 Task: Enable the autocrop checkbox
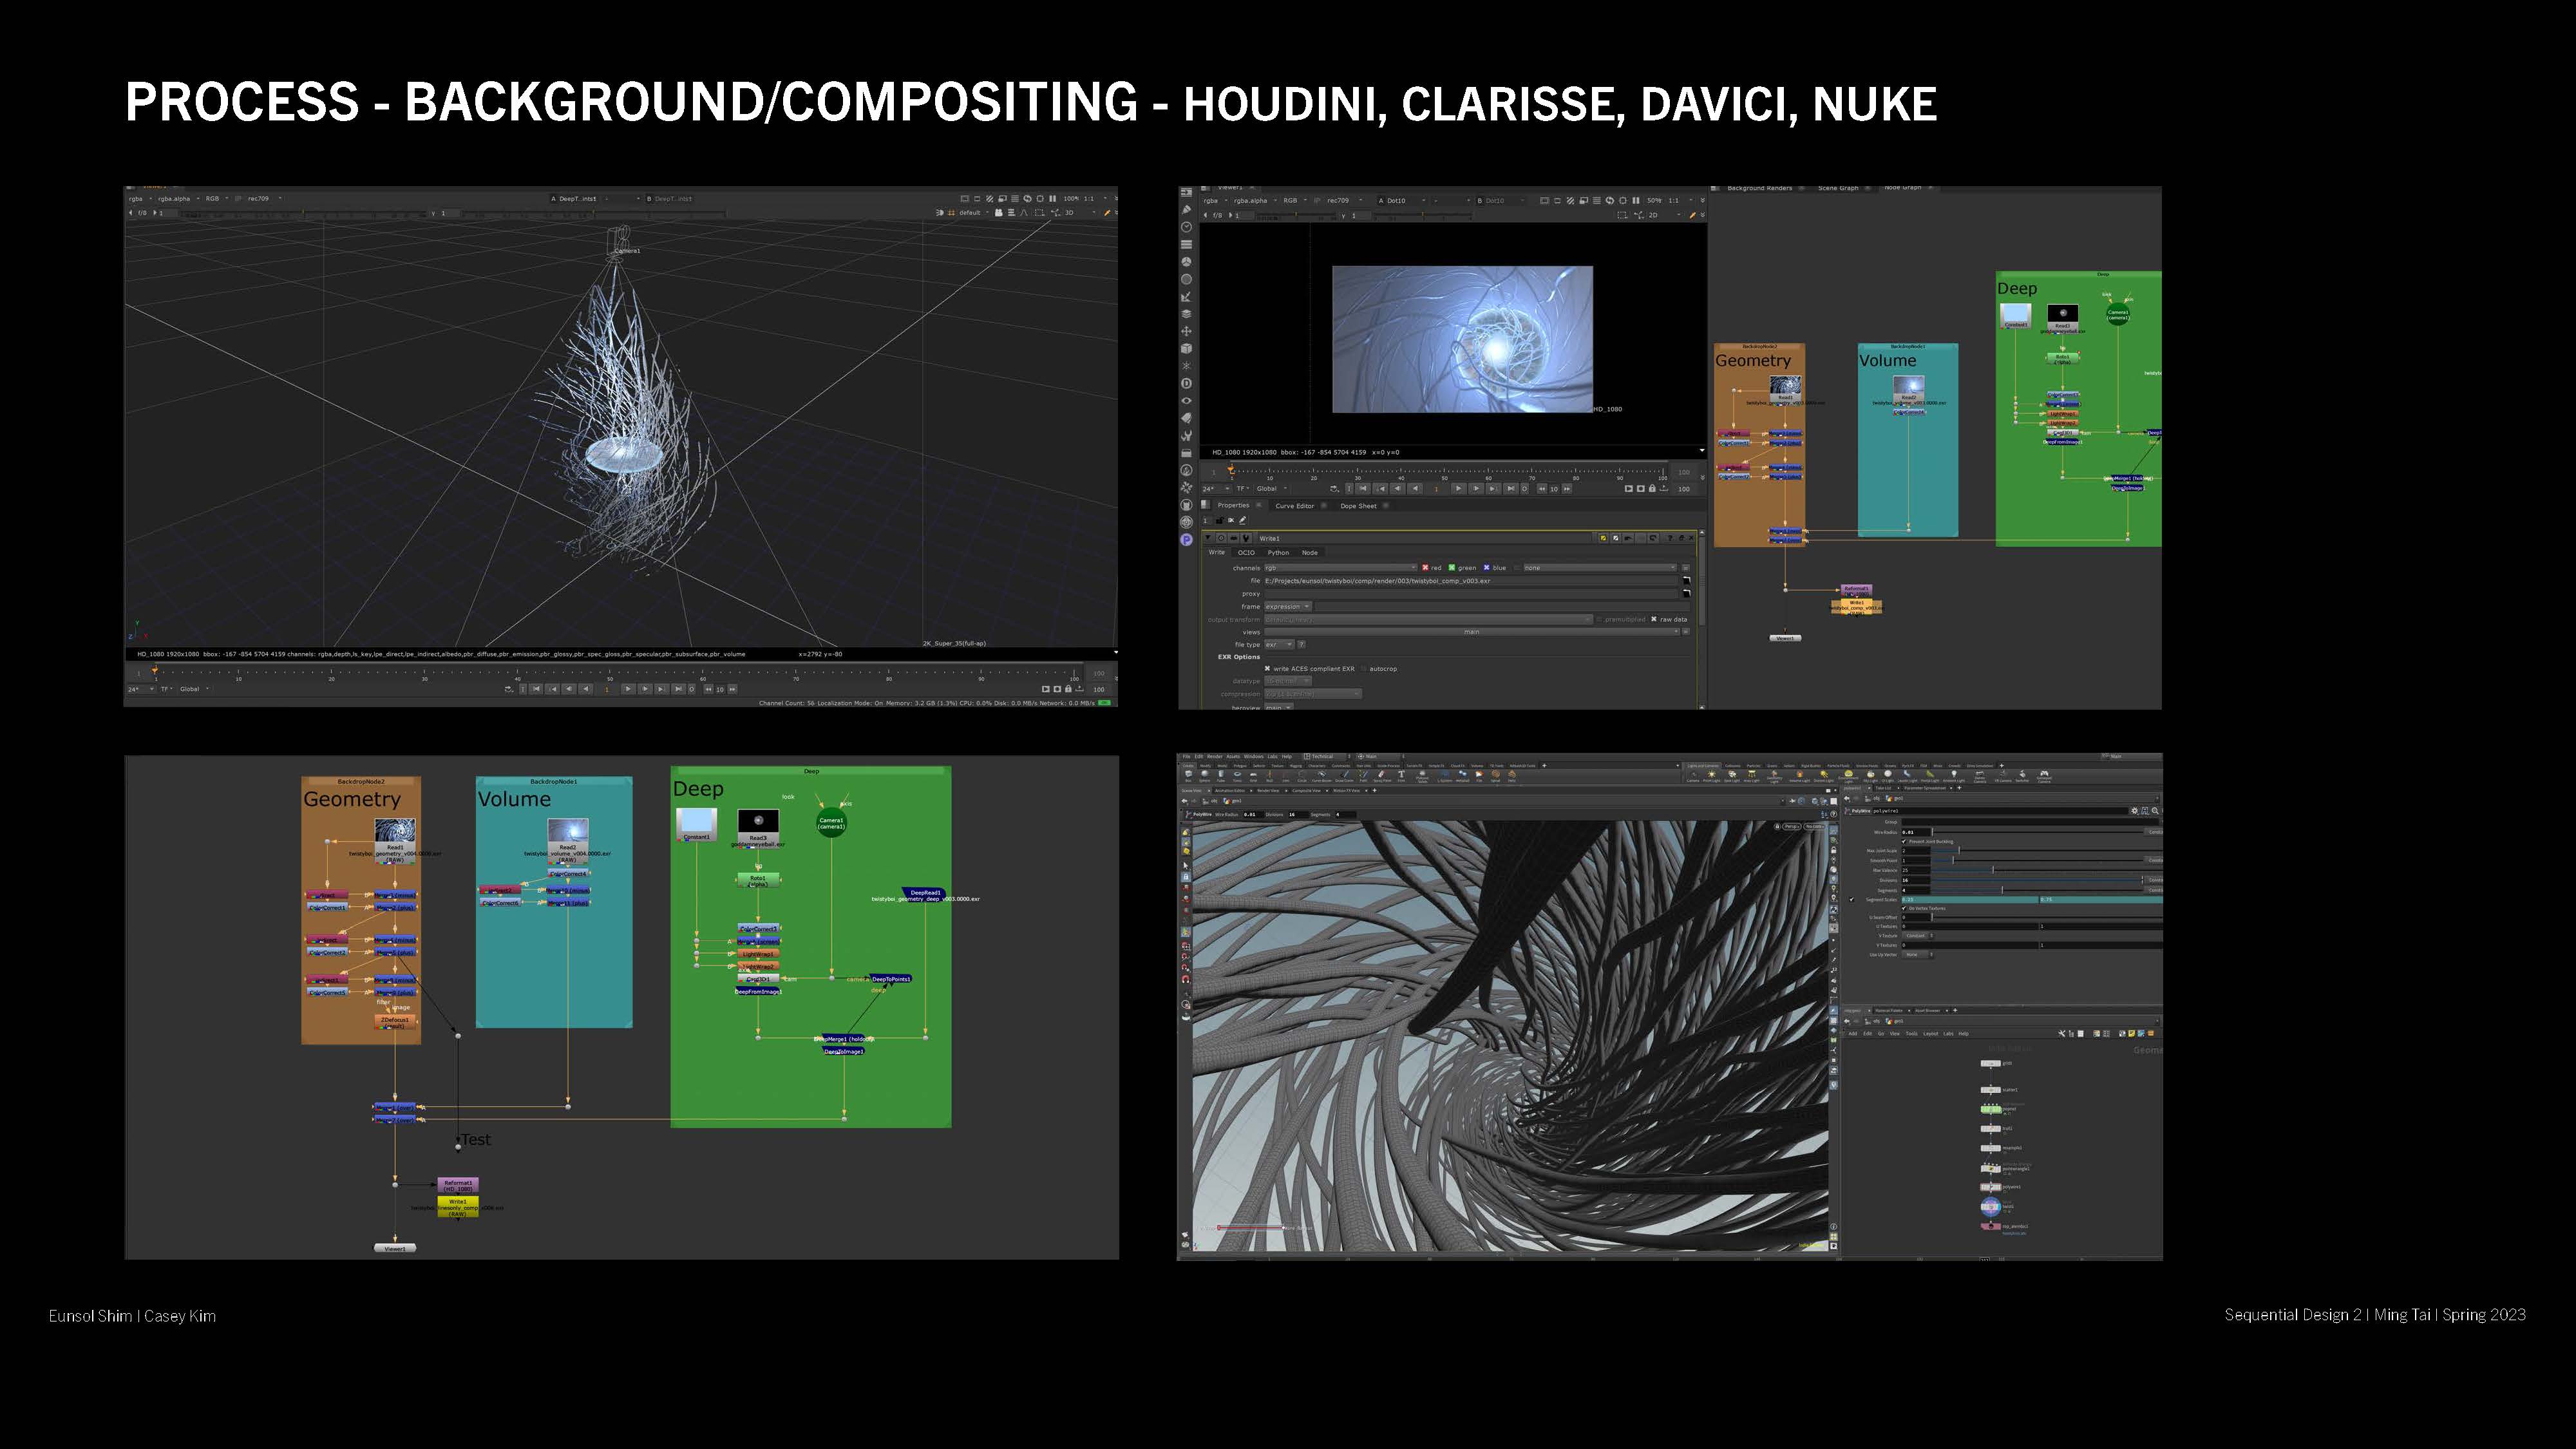[x=1363, y=669]
